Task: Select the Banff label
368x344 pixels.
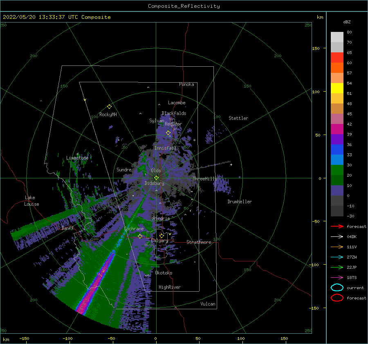Action: [x=67, y=228]
